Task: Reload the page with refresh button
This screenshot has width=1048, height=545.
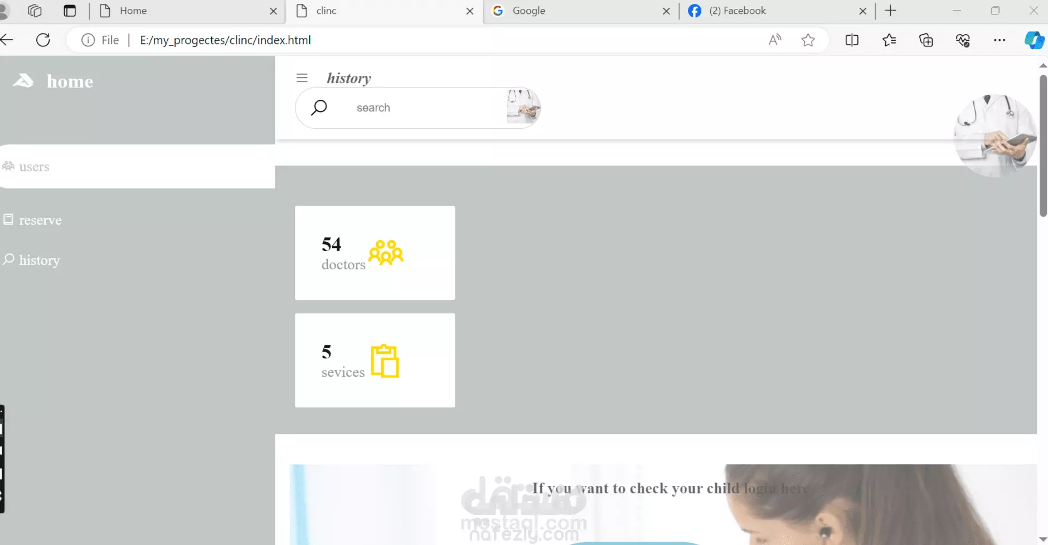Action: 43,40
